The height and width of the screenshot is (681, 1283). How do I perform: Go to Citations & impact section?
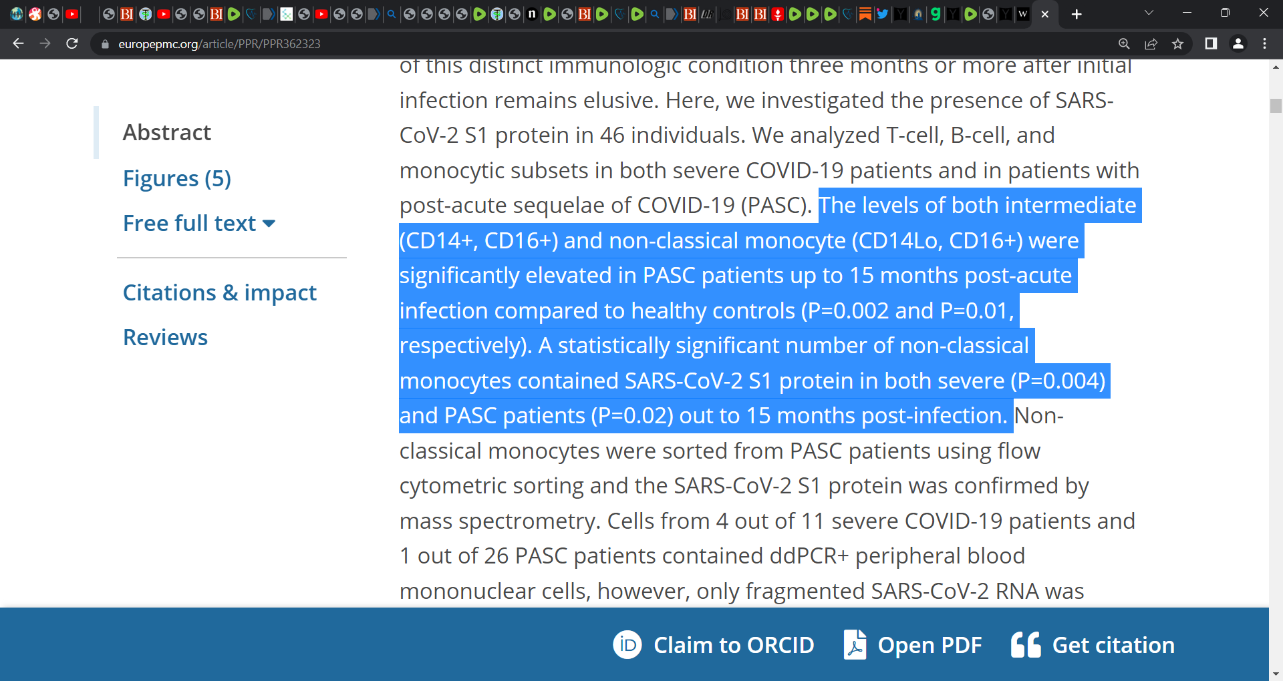[220, 292]
